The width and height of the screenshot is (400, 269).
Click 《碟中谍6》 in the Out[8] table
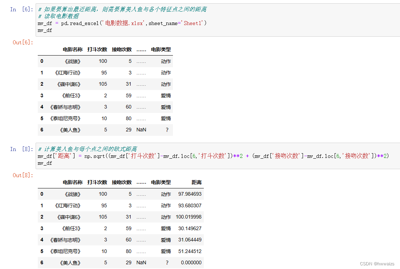[x=69, y=217]
